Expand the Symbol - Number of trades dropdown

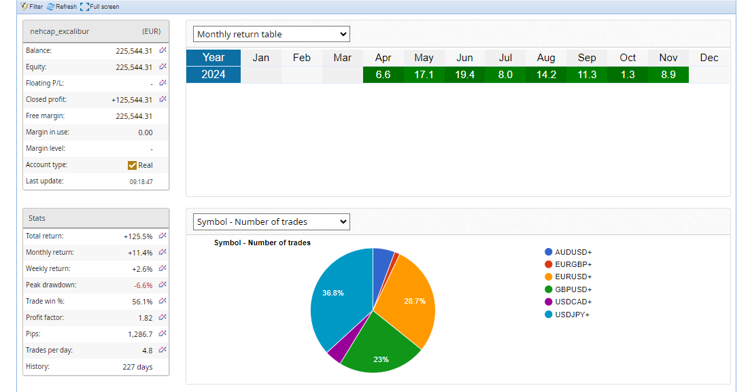271,221
